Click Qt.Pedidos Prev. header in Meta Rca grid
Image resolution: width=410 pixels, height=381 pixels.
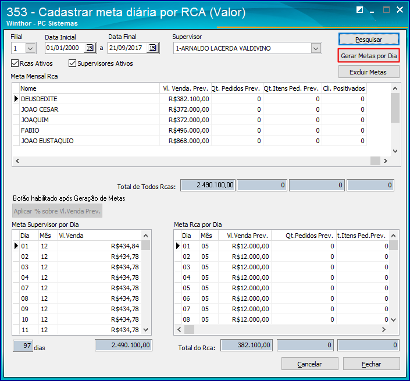(304, 236)
